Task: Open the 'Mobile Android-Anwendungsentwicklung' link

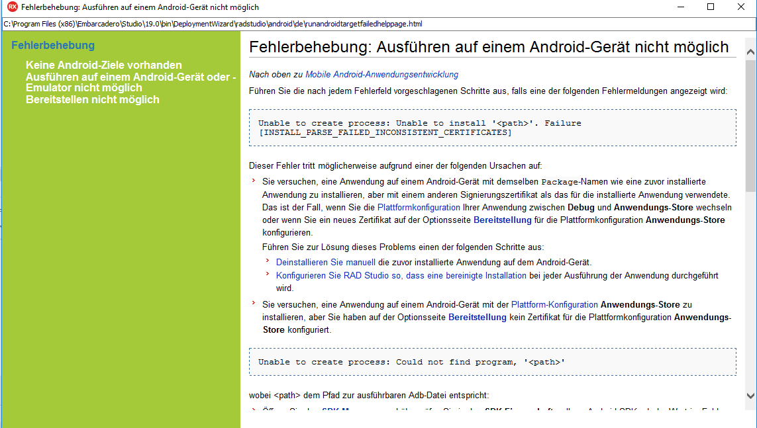Action: click(381, 75)
